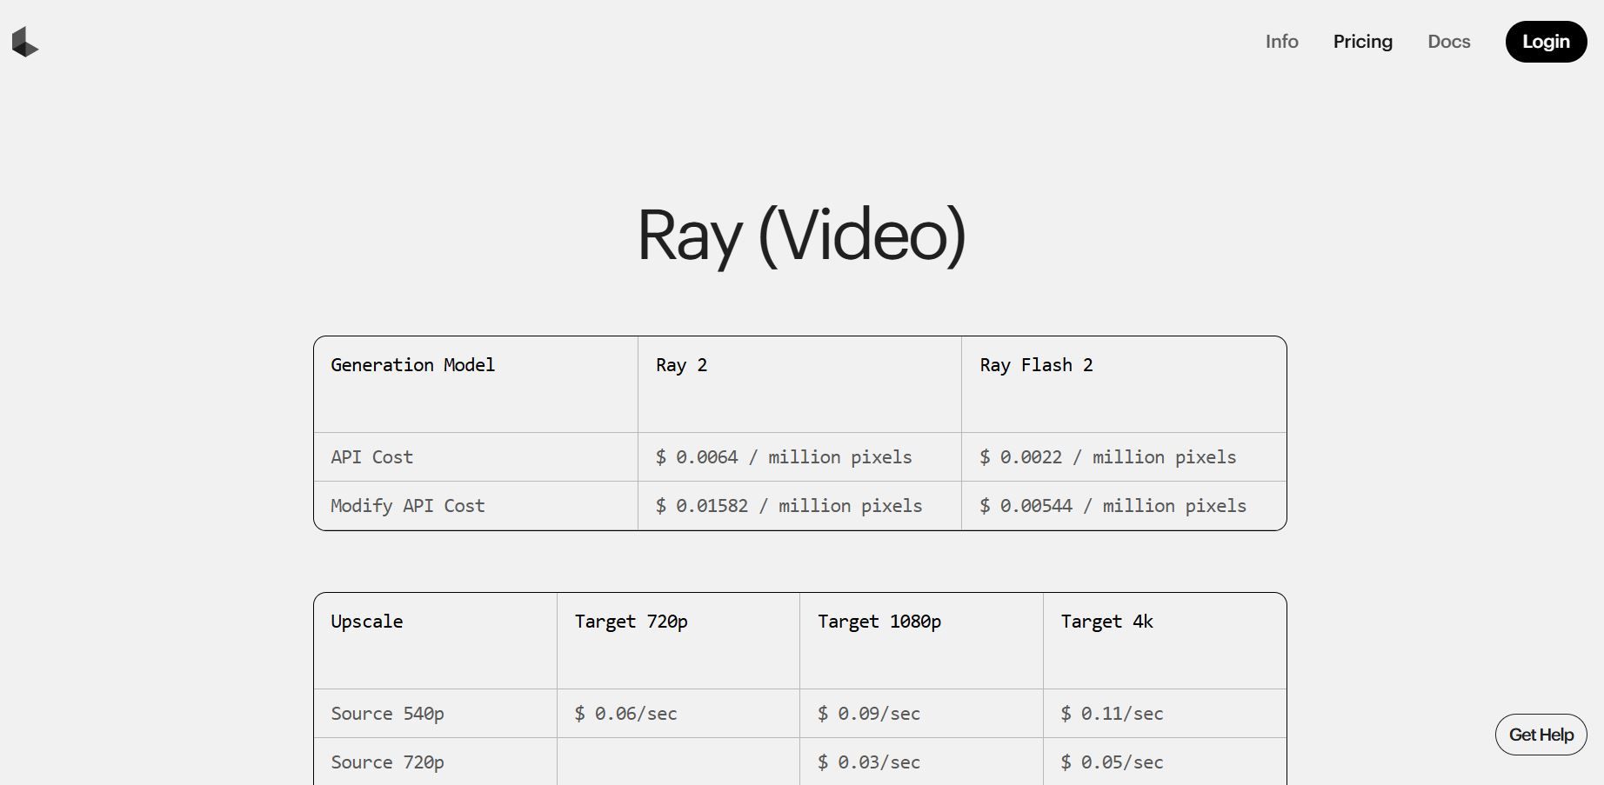Screen dimensions: 1604x785
Task: Click the $0.06/sec upscale price
Action: tap(625, 714)
